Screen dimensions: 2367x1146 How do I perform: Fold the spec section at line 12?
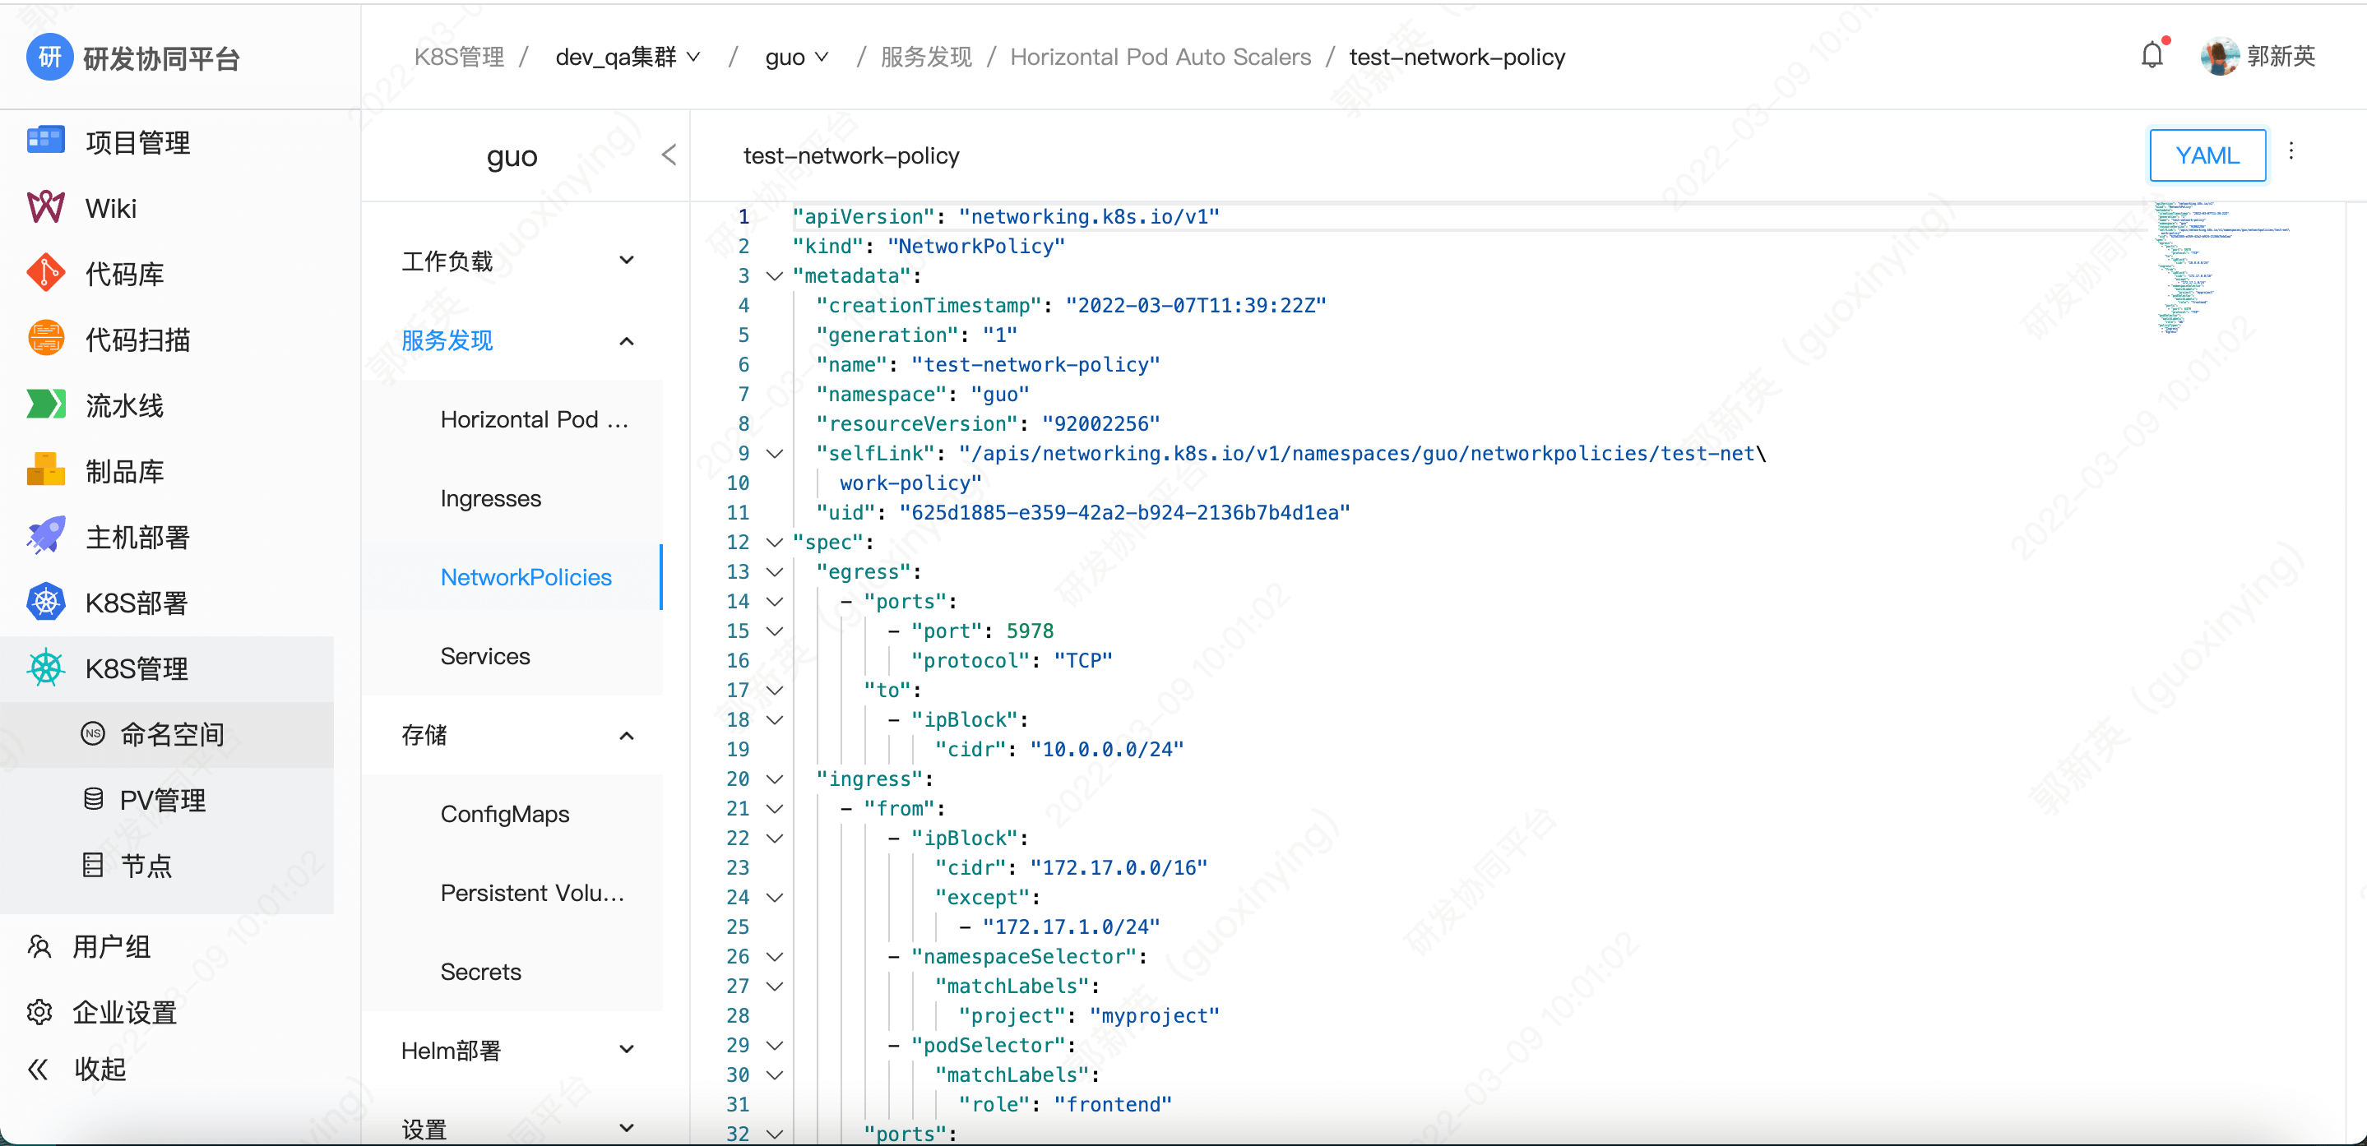pyautogui.click(x=775, y=542)
